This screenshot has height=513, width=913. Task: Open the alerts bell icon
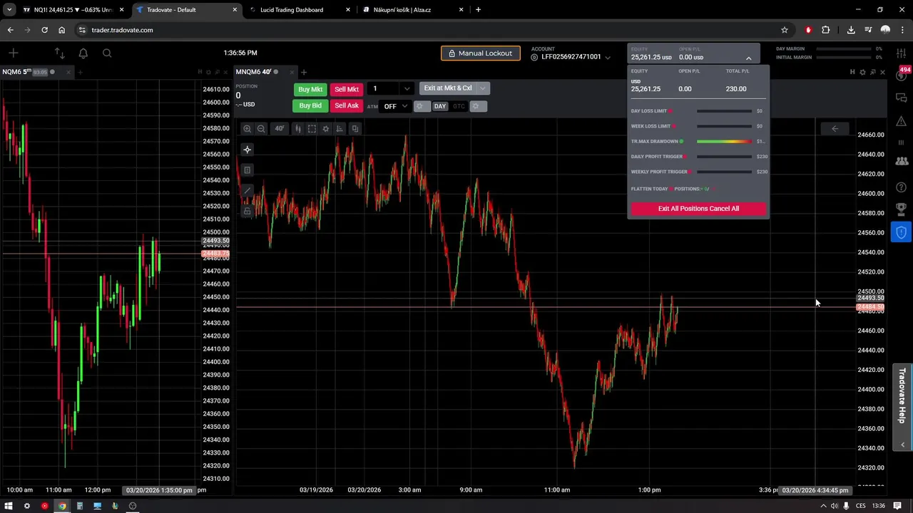point(83,53)
